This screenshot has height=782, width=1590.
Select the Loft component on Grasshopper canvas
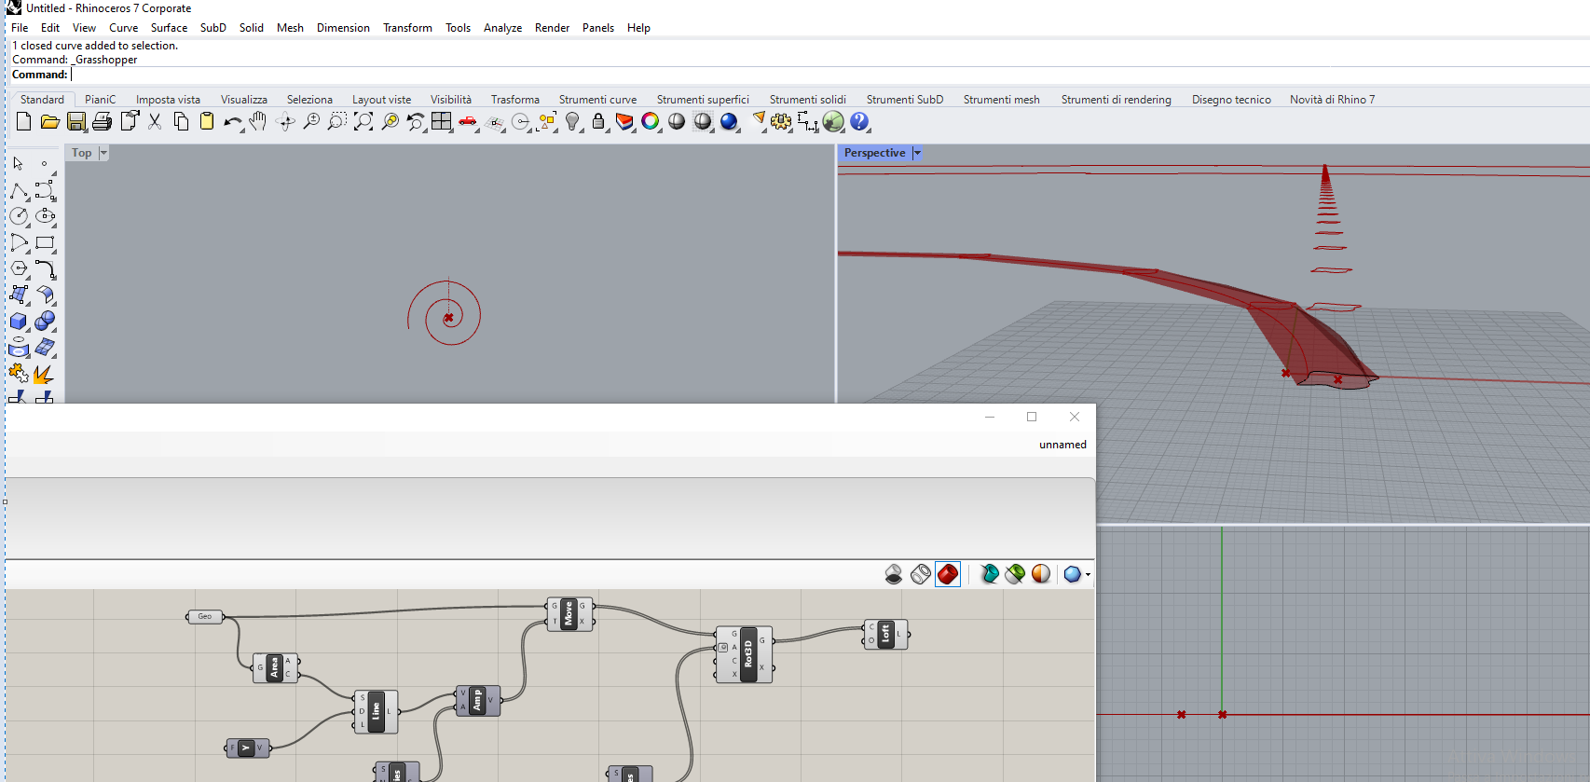885,635
